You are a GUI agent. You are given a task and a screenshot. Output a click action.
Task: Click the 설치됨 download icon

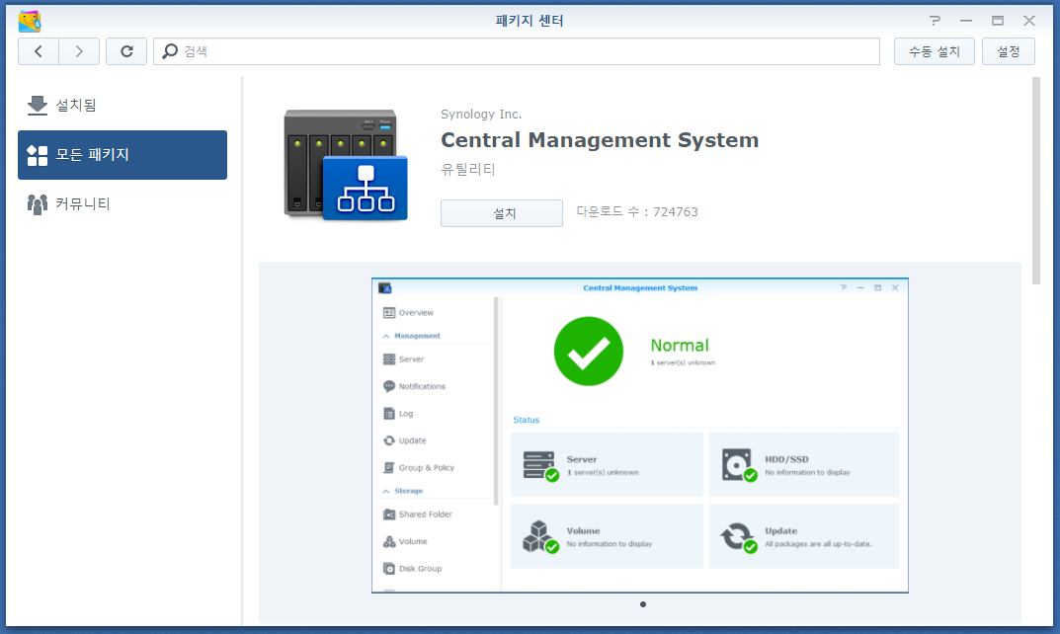(x=38, y=106)
